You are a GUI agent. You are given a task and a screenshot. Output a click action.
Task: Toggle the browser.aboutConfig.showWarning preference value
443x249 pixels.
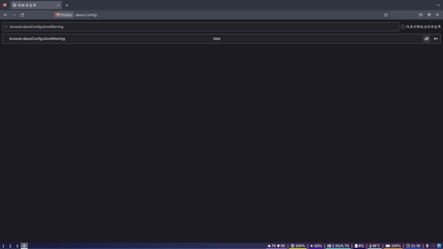click(x=426, y=38)
